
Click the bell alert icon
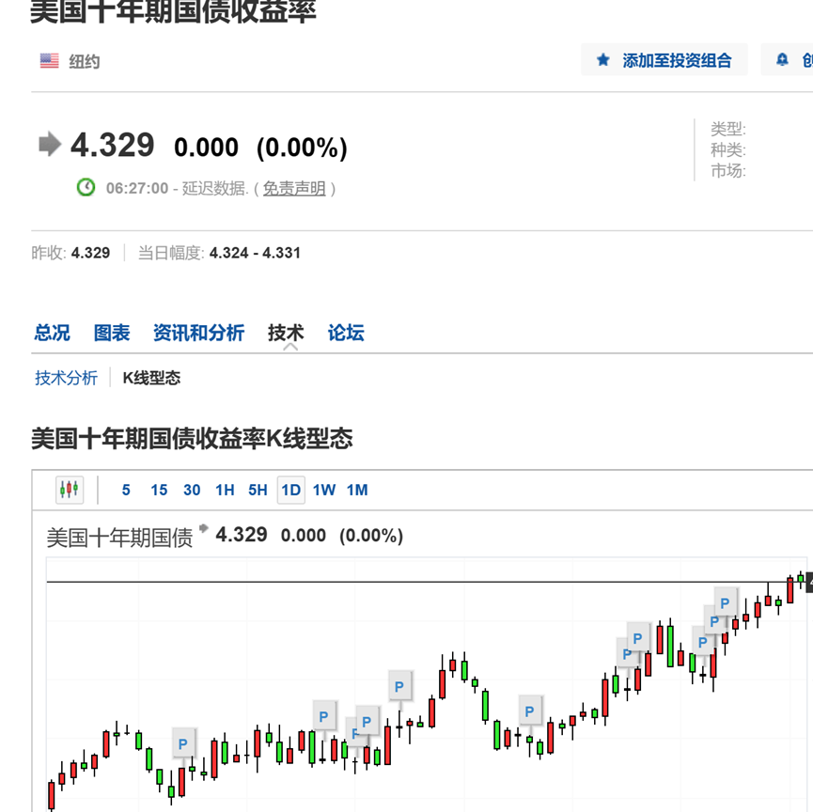coord(782,60)
